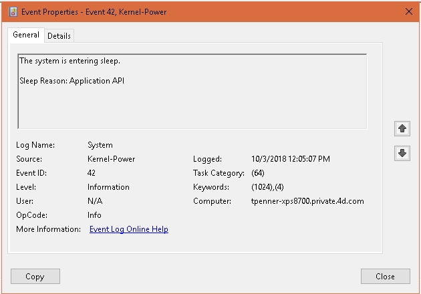
Task: Click the Source value 'Kernel-Power'
Action: coord(110,159)
